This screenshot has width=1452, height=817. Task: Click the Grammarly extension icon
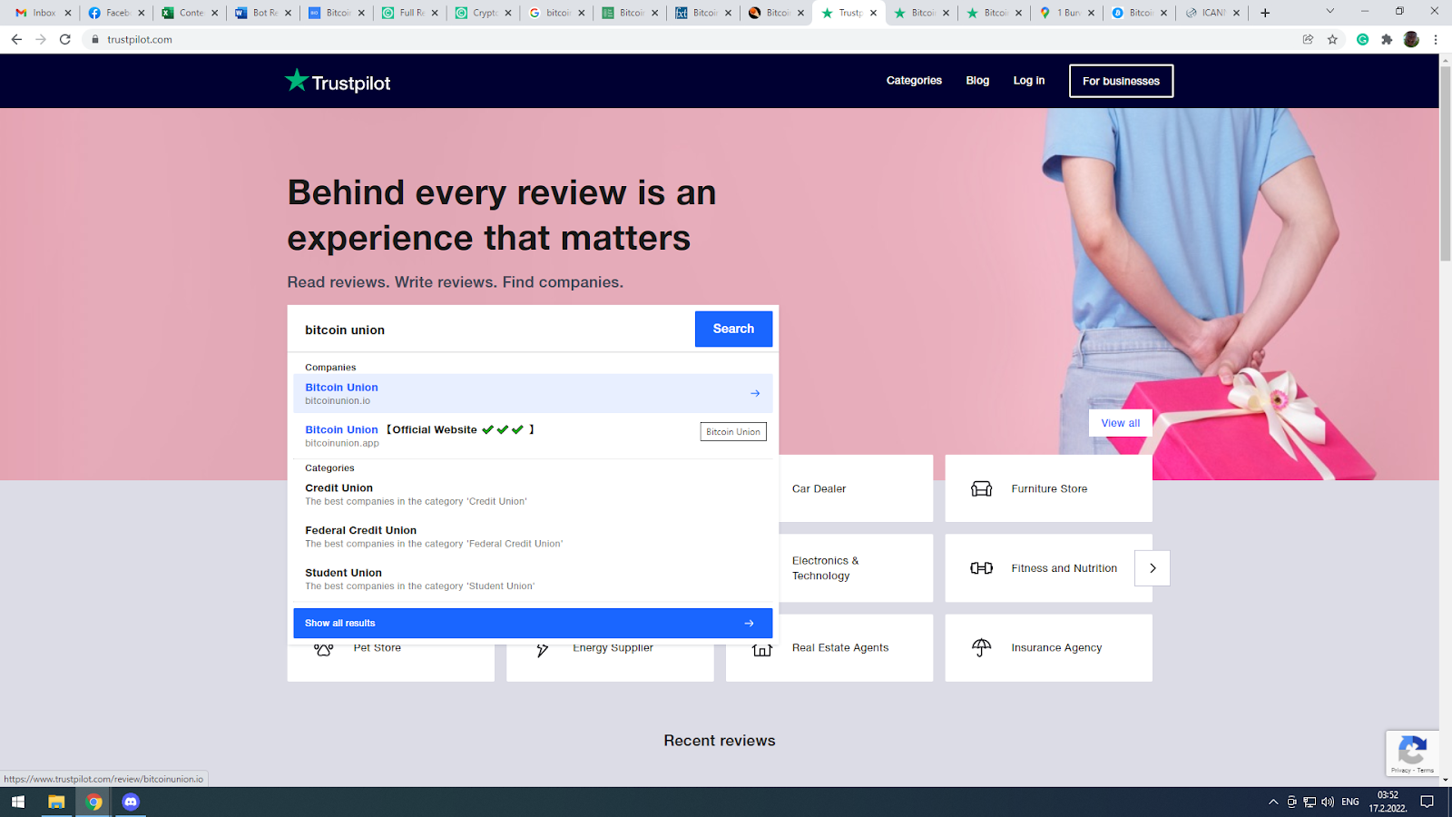1362,39
